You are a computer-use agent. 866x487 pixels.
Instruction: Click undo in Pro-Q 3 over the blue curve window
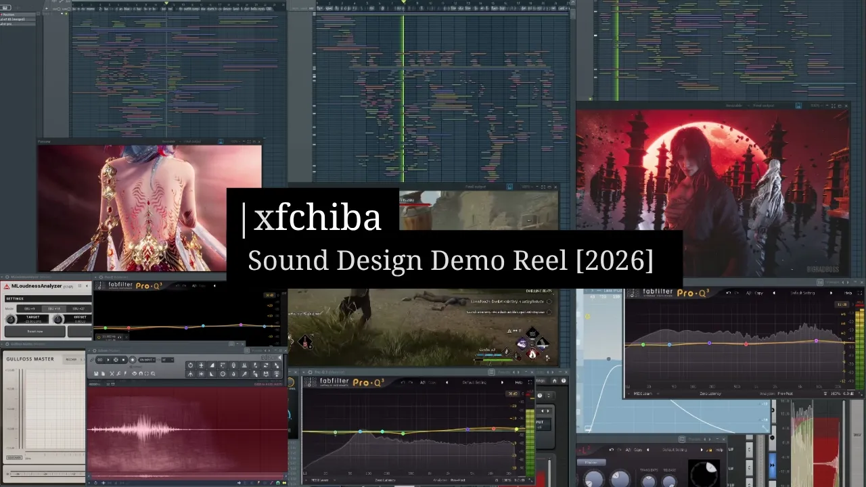(x=728, y=293)
